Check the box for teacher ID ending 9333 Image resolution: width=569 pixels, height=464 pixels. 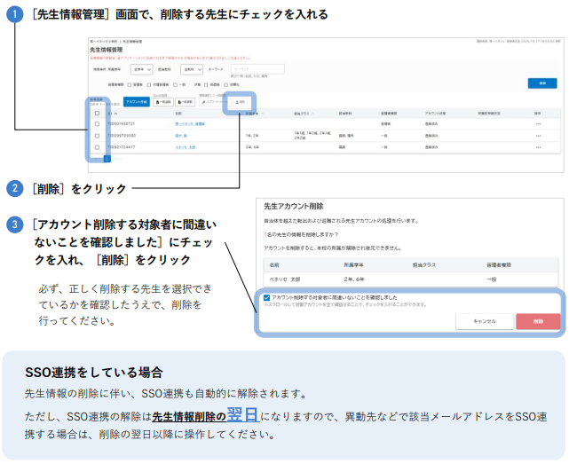click(97, 136)
